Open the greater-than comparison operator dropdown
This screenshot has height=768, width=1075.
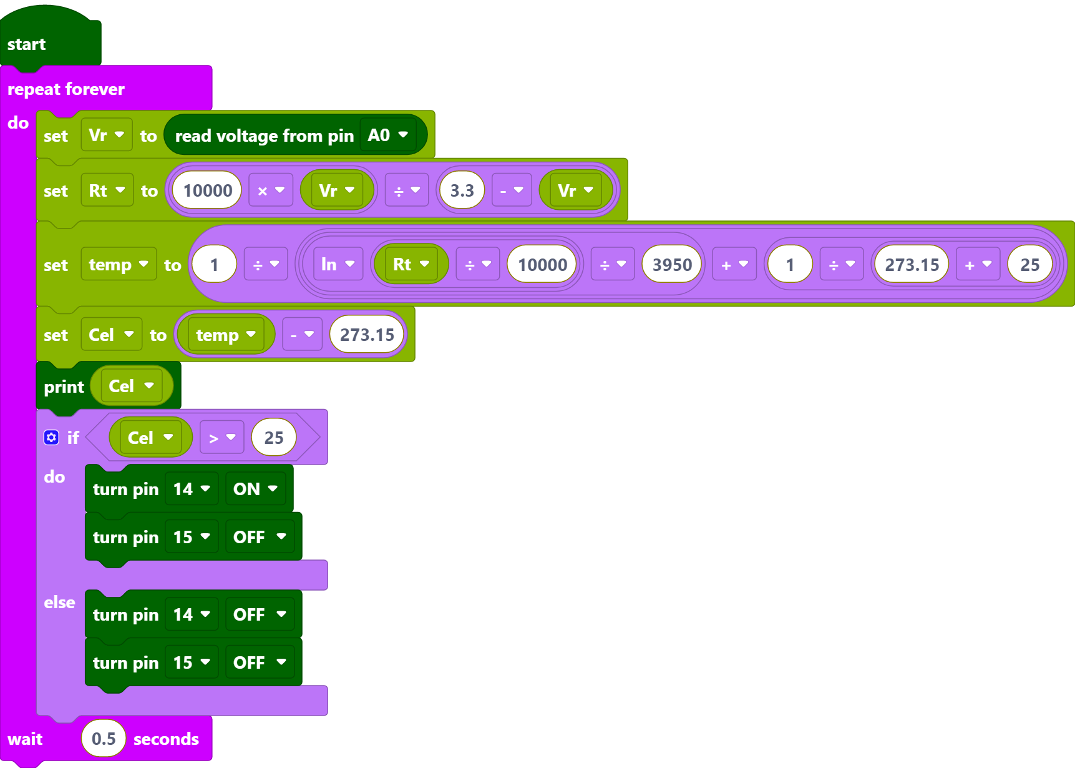[x=222, y=438]
